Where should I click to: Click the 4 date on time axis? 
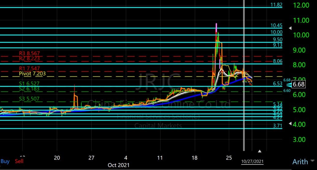point(126,158)
